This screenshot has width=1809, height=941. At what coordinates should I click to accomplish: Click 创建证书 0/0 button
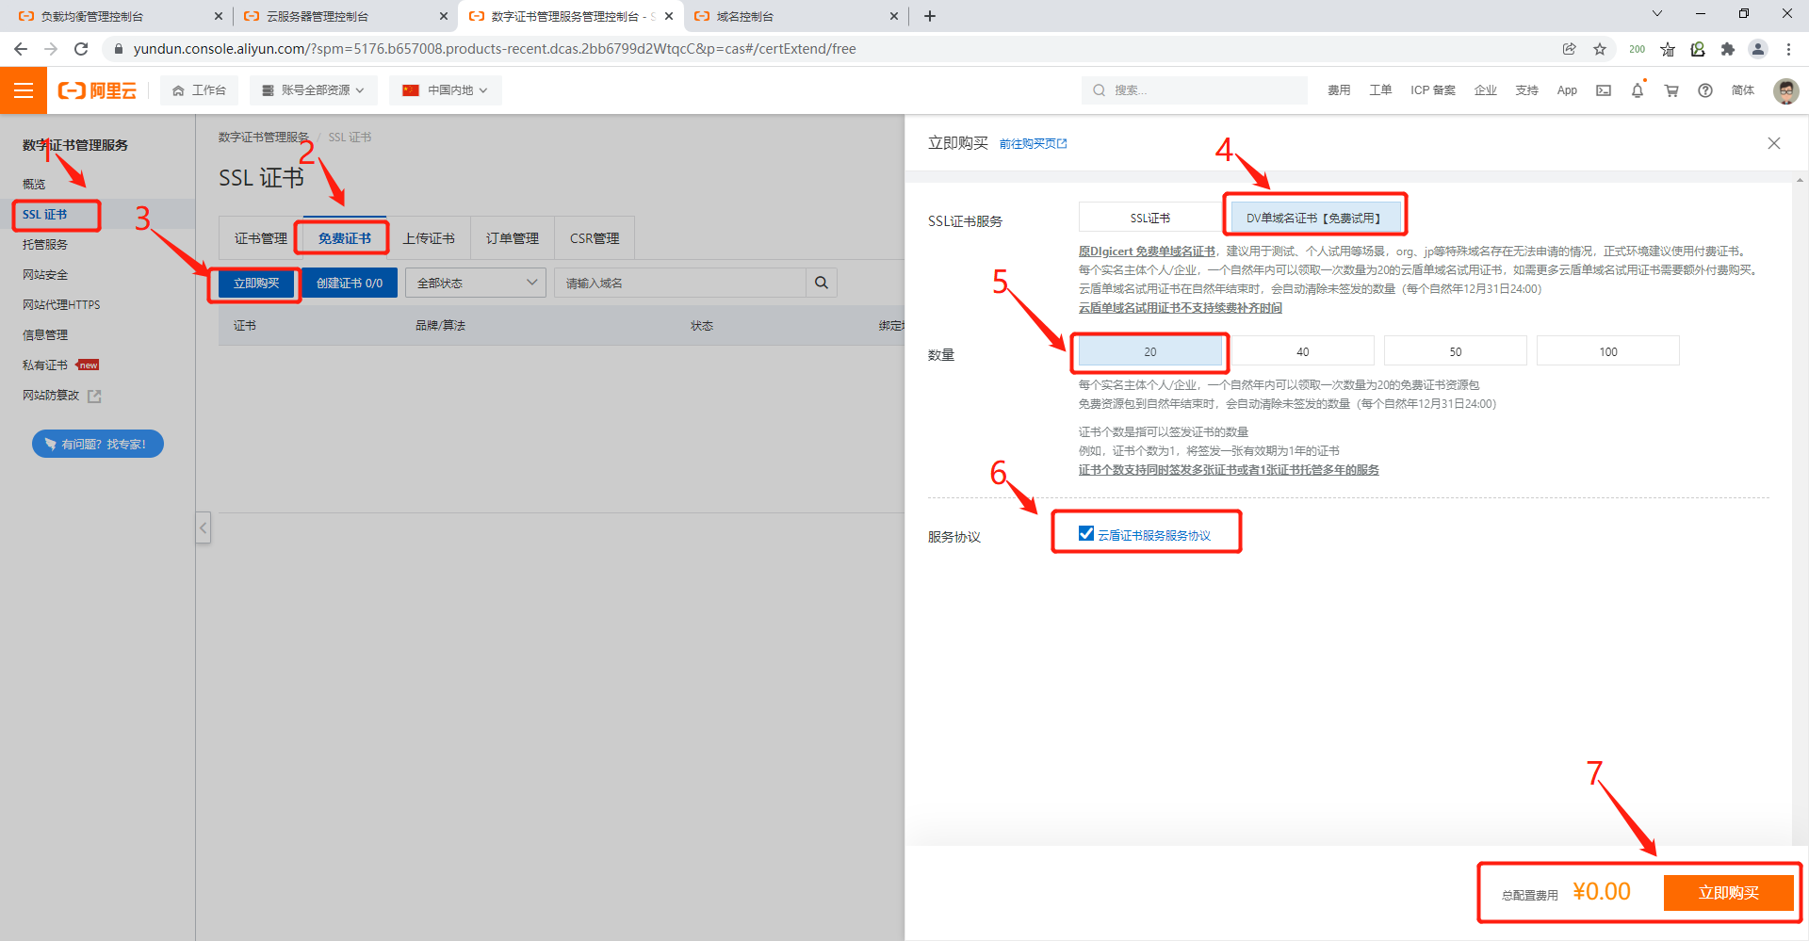(x=350, y=283)
